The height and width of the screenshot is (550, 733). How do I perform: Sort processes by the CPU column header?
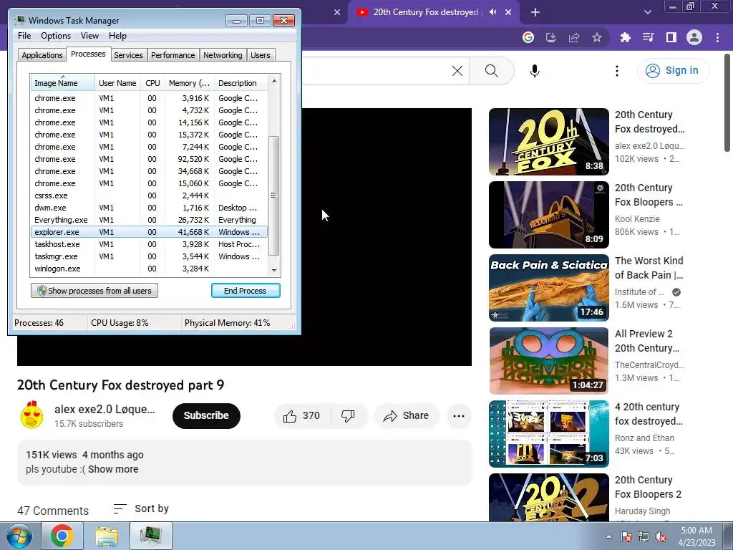click(x=152, y=83)
